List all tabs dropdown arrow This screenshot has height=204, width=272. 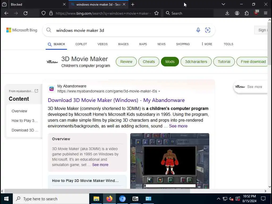(x=223, y=4)
